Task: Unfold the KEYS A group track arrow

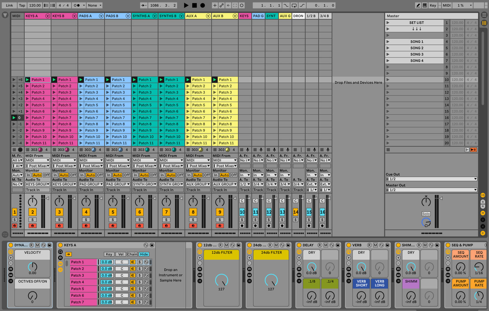Action: [47, 16]
